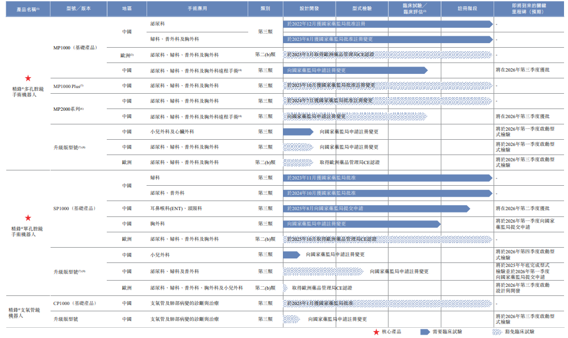The height and width of the screenshot is (338, 568).
Task: Select the 手術應用 column header
Action: [198, 9]
